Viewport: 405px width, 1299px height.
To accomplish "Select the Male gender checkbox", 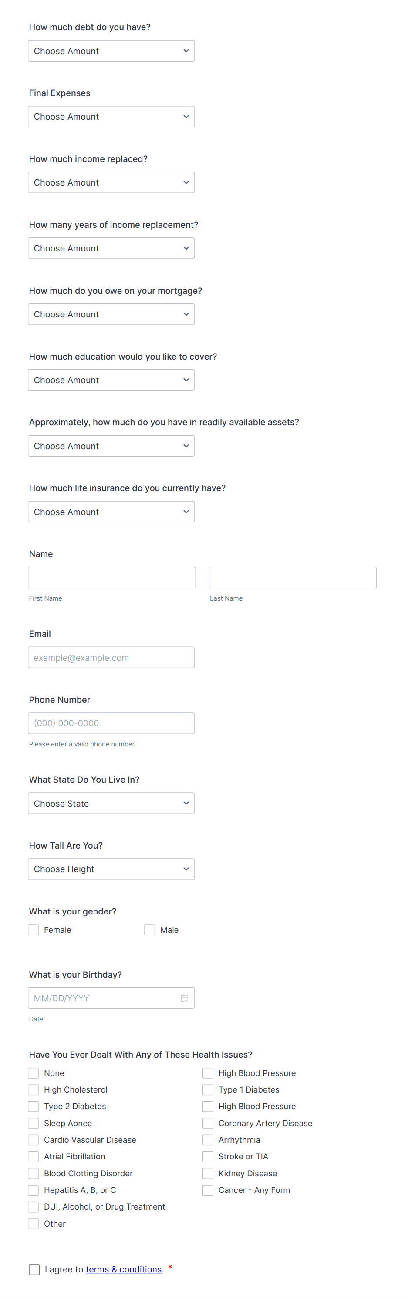I will pyautogui.click(x=149, y=929).
